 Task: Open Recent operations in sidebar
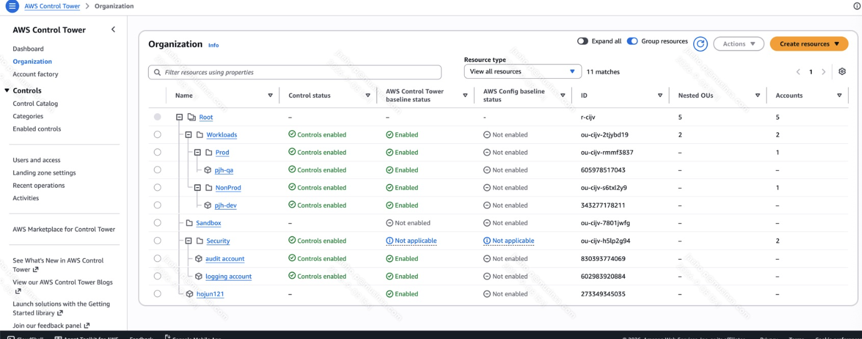39,185
